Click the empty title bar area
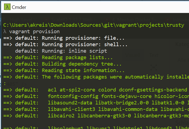189x129 pixels. click(x=108, y=7)
